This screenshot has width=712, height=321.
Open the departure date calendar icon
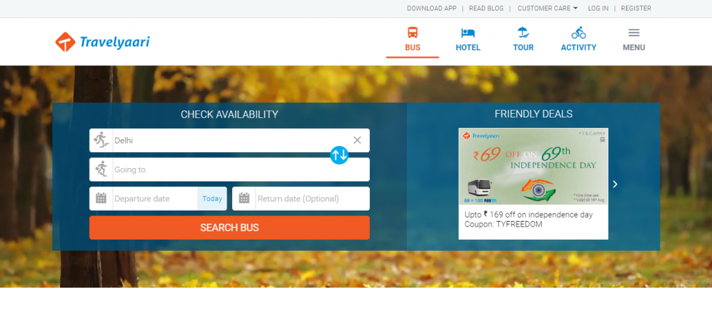click(x=102, y=199)
